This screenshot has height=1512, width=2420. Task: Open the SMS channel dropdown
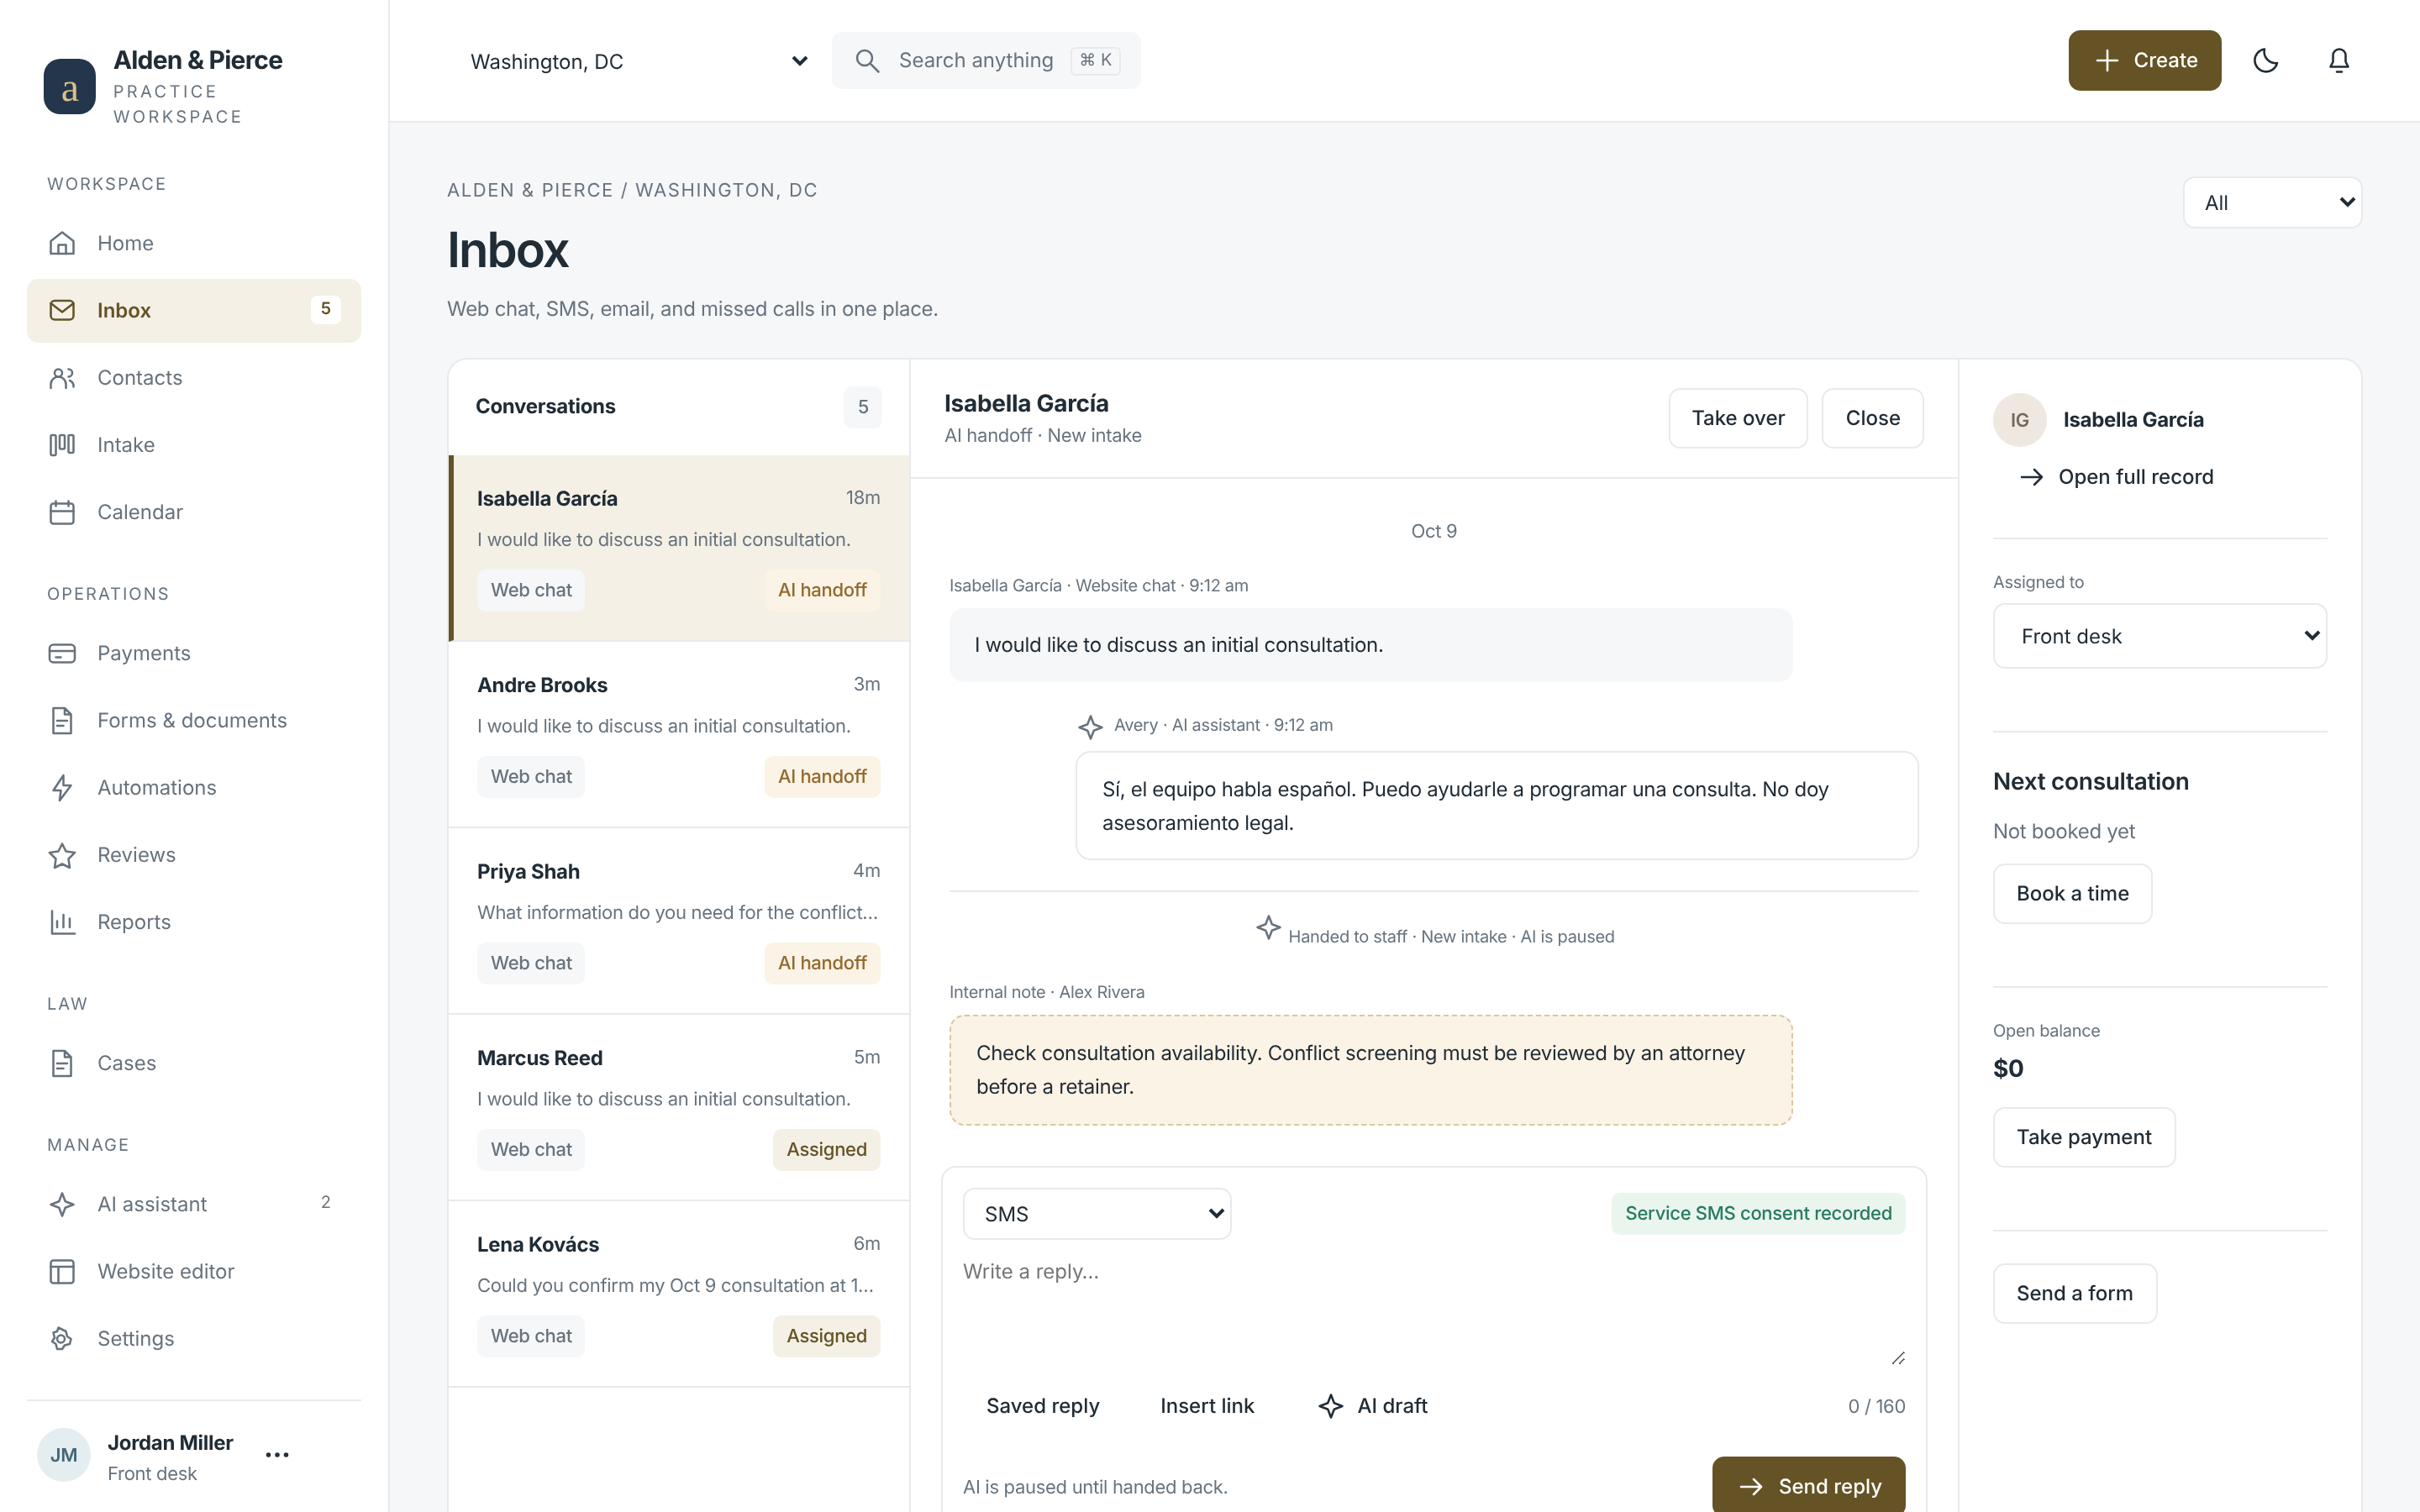click(1097, 1213)
